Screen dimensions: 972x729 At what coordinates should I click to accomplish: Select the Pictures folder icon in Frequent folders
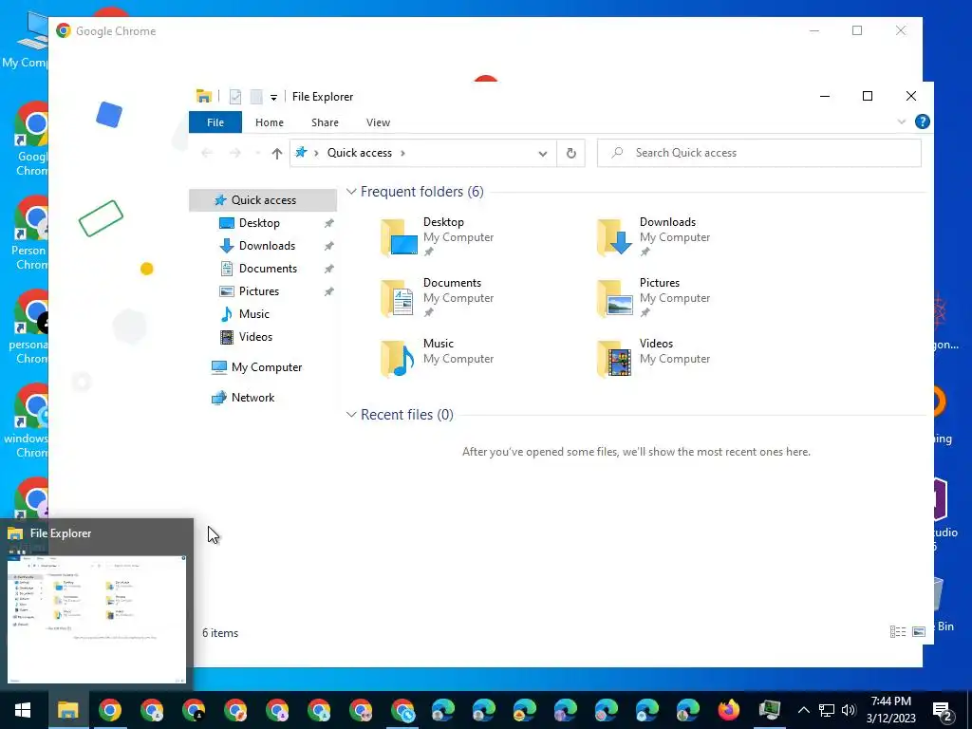pyautogui.click(x=614, y=298)
